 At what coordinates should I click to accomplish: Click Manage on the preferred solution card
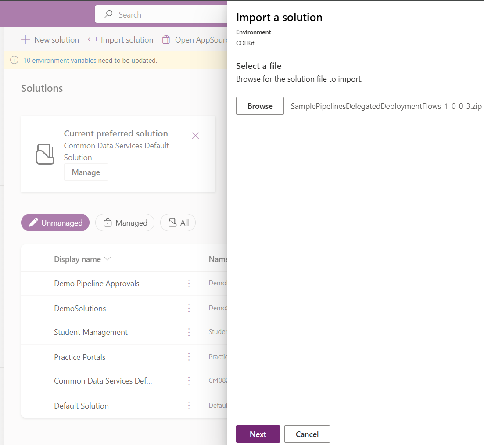[86, 172]
